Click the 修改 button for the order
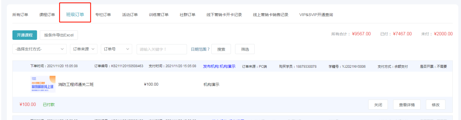This screenshot has height=120, width=461. pyautogui.click(x=436, y=105)
